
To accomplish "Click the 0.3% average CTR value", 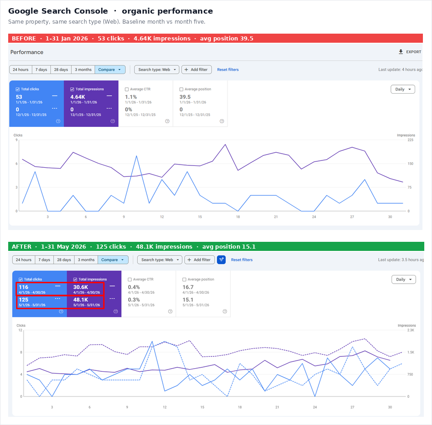I will 134,300.
